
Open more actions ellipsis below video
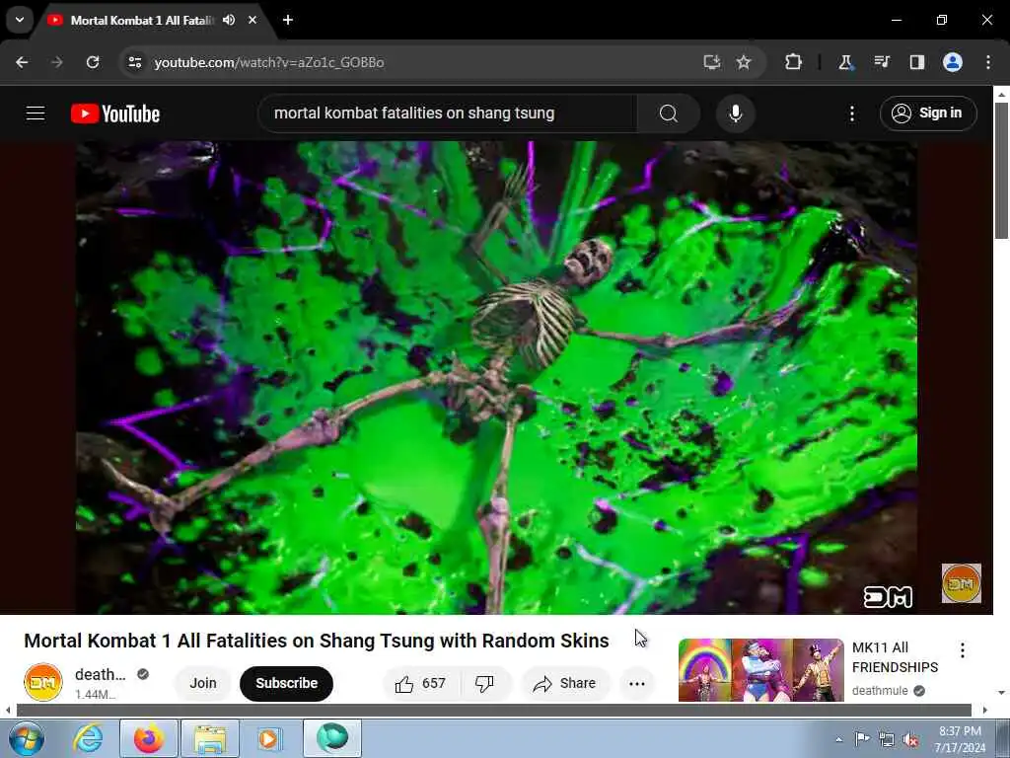click(637, 683)
